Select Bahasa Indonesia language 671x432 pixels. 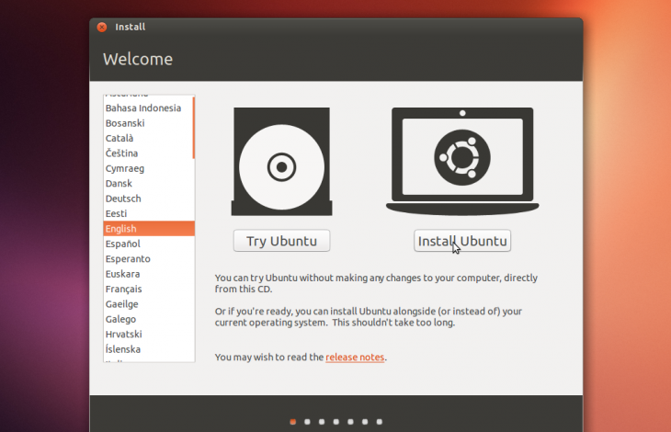[148, 108]
